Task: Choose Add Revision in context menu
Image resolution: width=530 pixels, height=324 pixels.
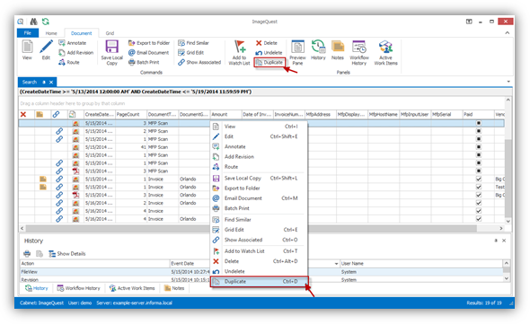Action: coord(260,156)
